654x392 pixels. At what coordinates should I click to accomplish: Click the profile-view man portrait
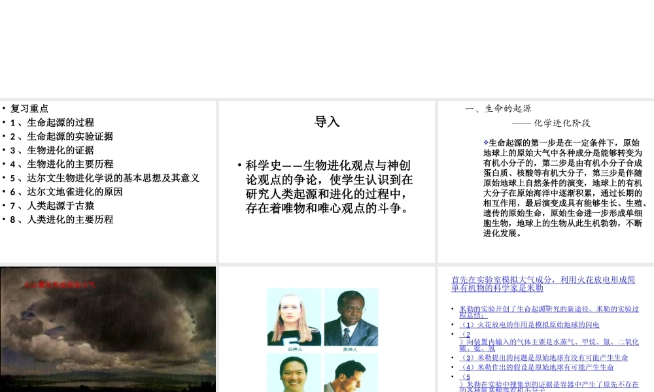coord(351,372)
